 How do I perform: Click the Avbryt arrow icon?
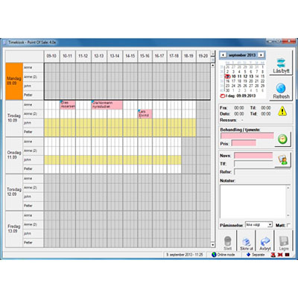click(x=265, y=241)
